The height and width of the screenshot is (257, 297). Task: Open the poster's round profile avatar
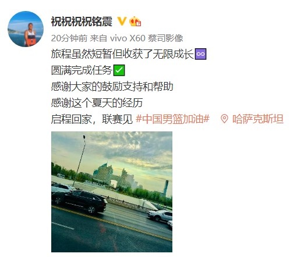[x=26, y=29]
